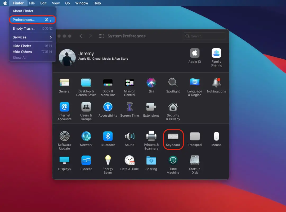Open Internet Accounts preferences

coord(64,111)
